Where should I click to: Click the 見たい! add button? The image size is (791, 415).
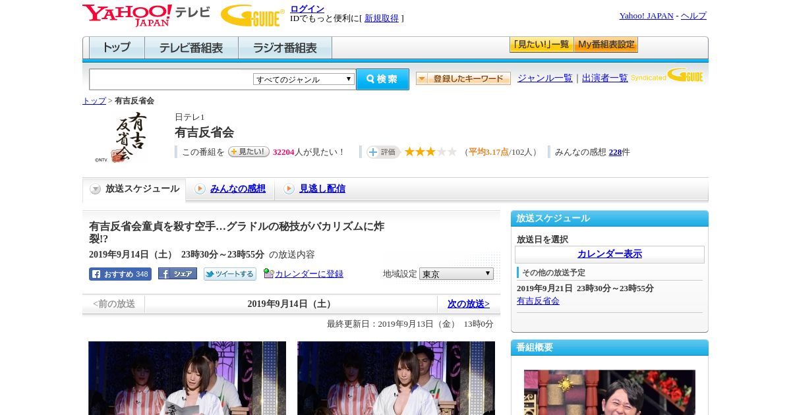(x=249, y=152)
